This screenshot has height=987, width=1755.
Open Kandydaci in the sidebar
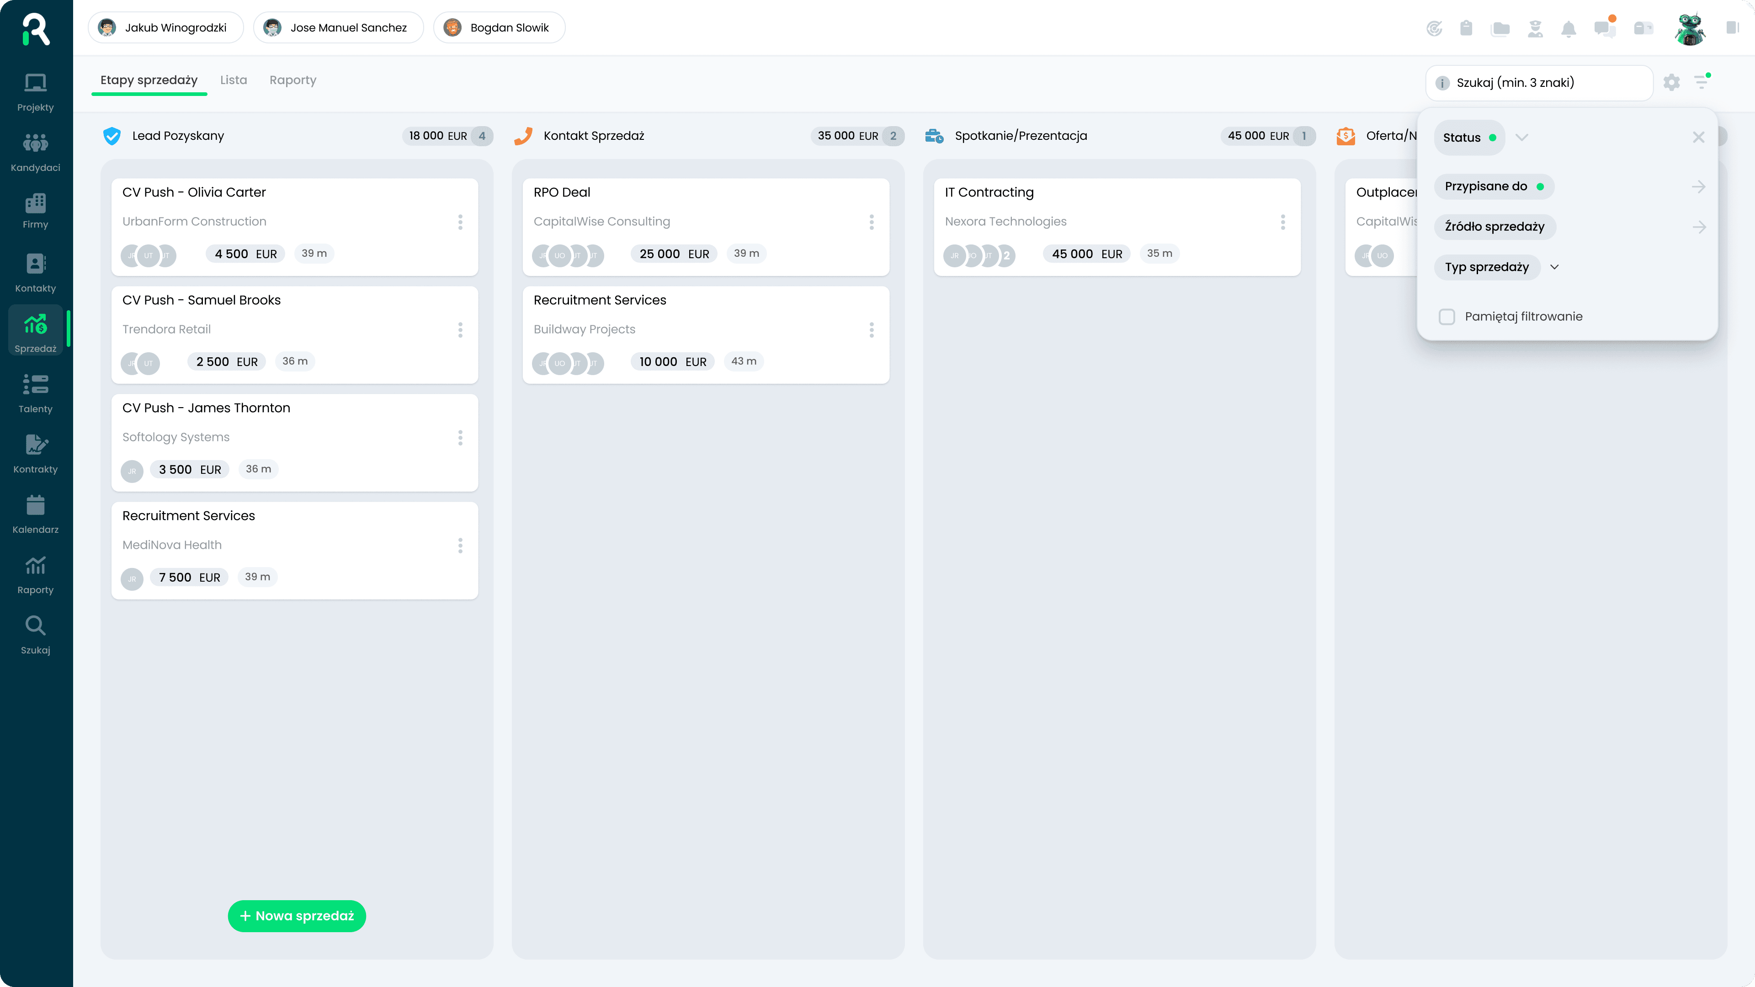point(36,152)
